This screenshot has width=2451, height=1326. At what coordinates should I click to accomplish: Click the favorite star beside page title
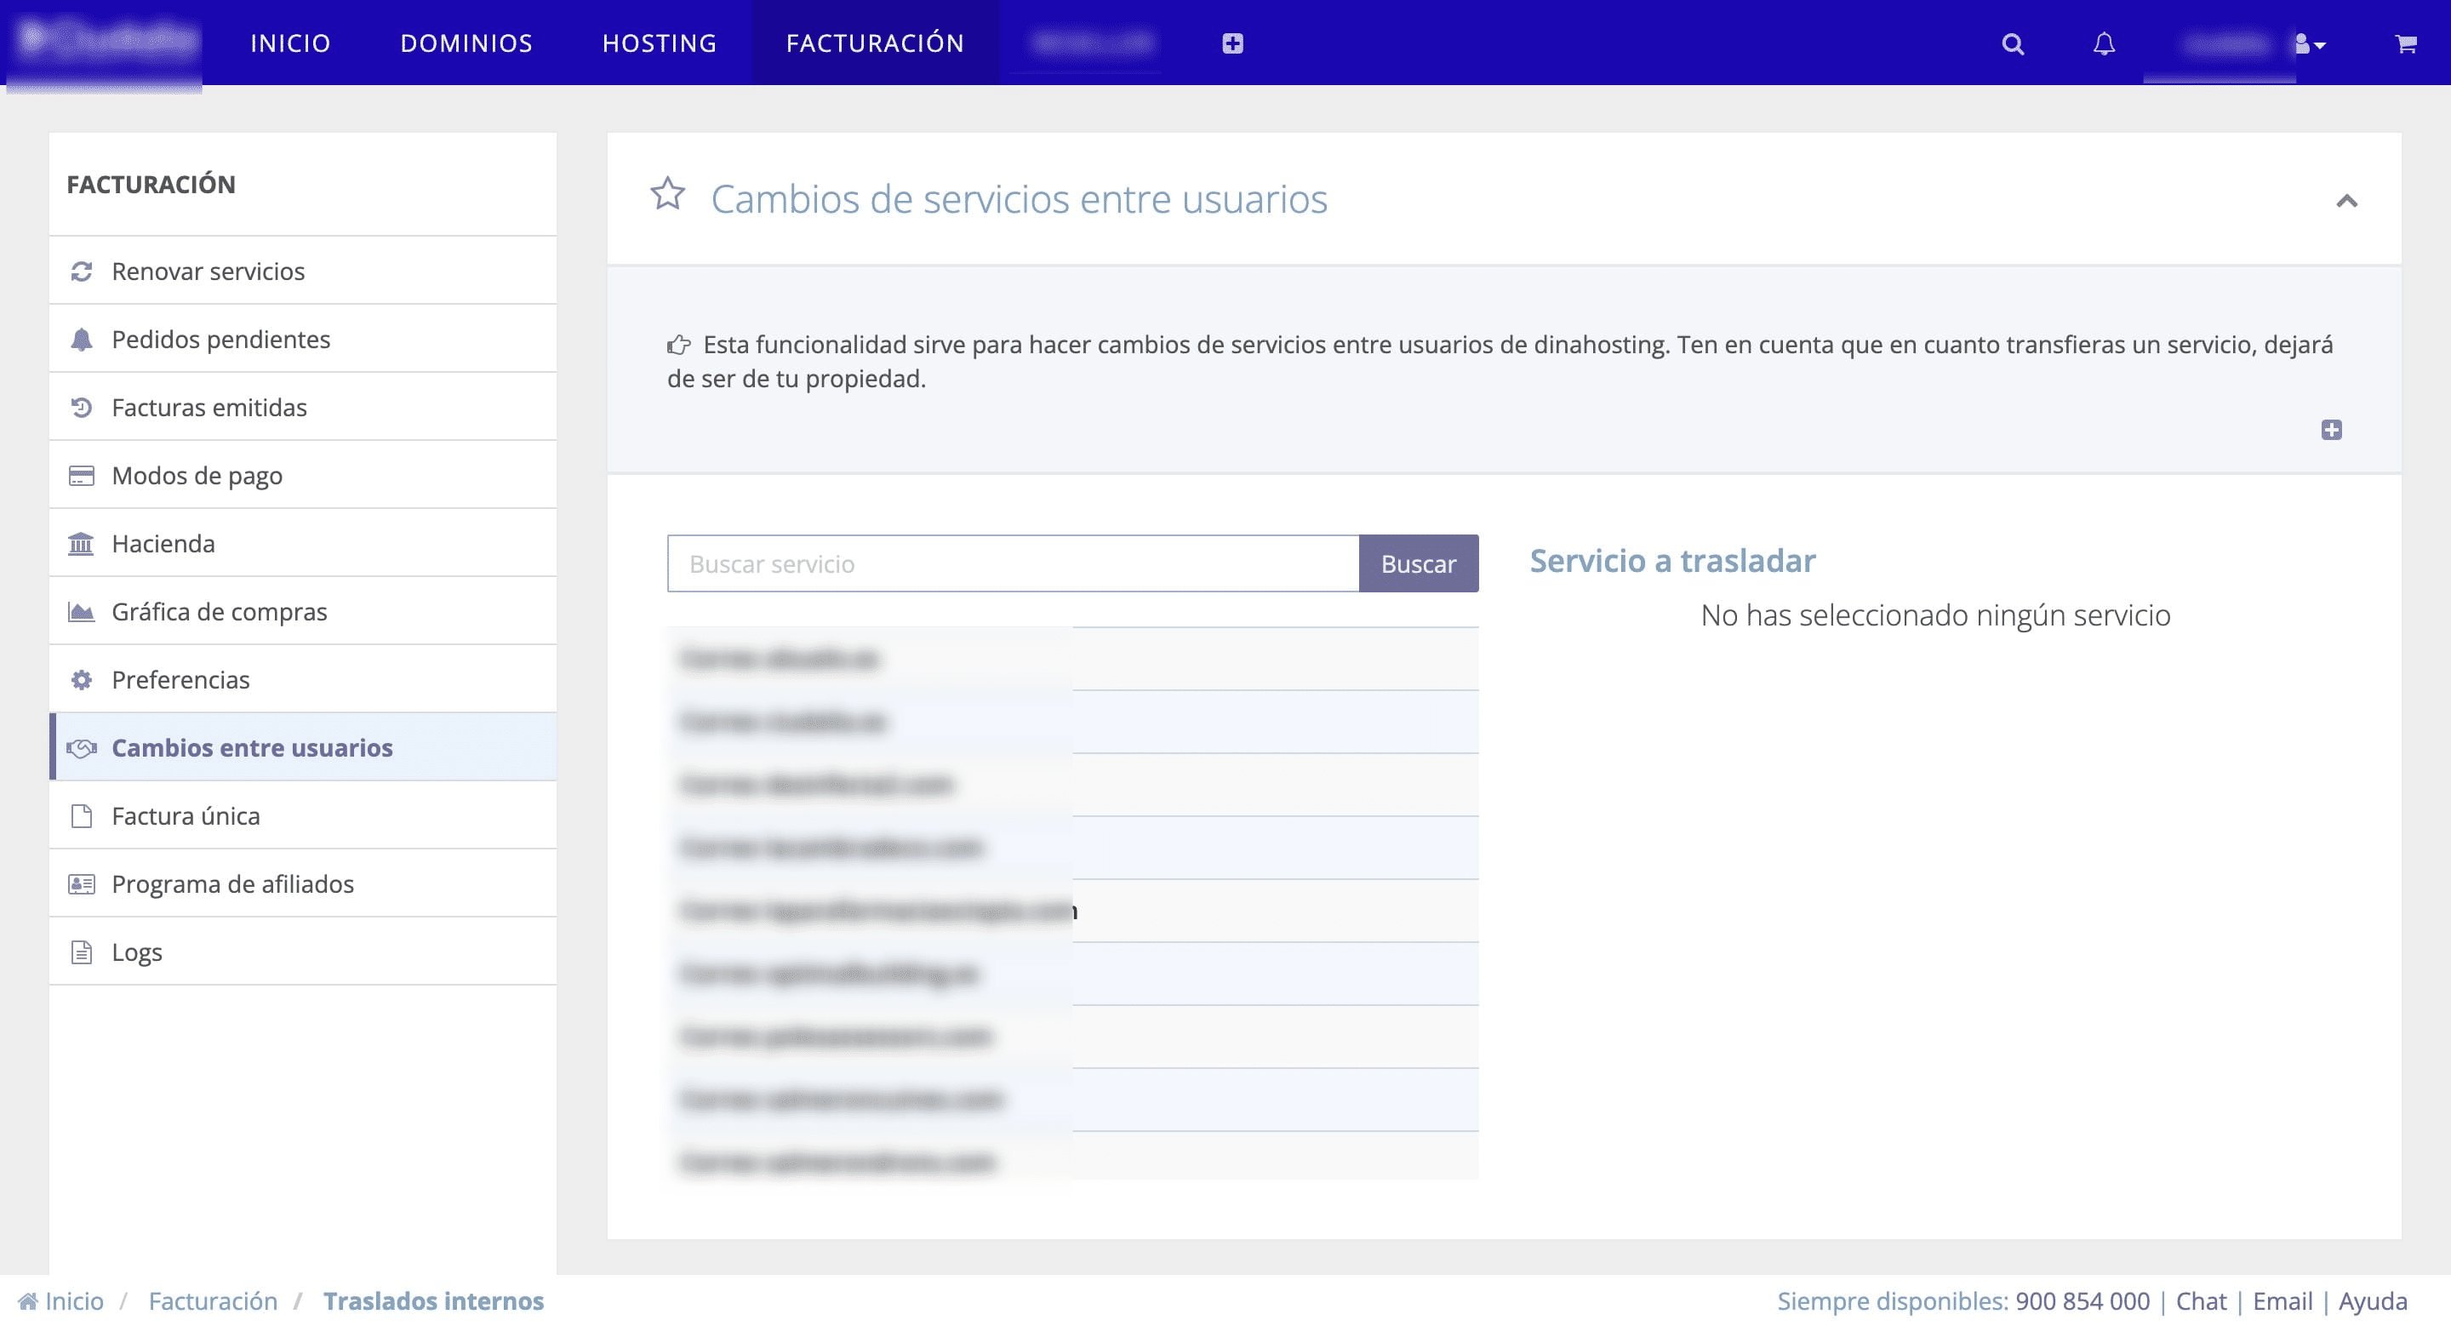pyautogui.click(x=668, y=195)
